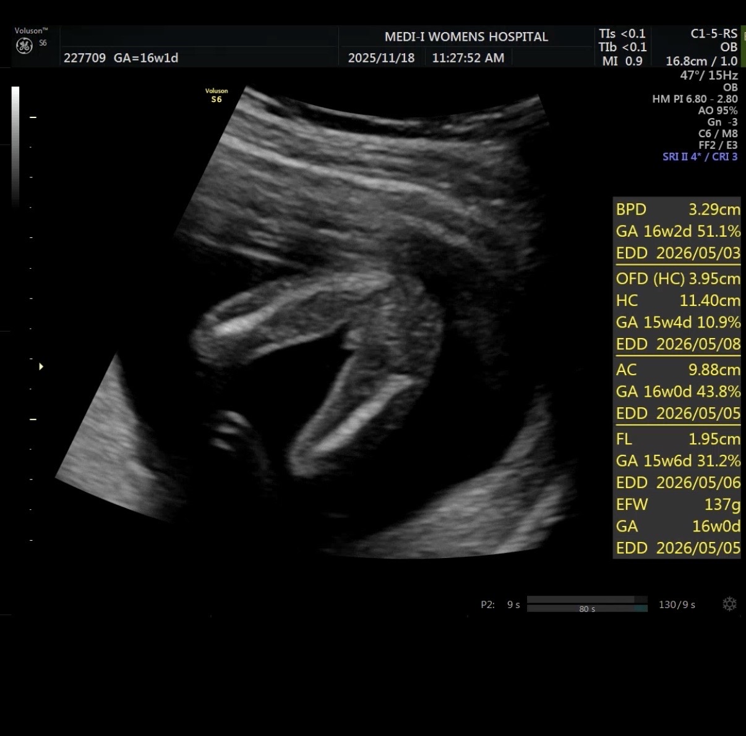
Task: Click the SRI II / CRI 3 setting
Action: pyautogui.click(x=700, y=157)
